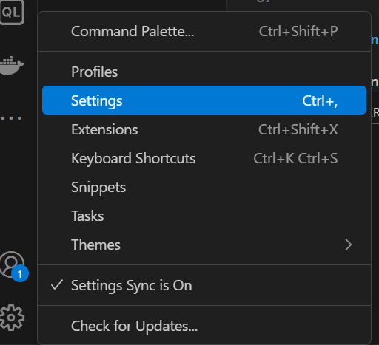Open Keyboard Shortcuts
Viewport: 379px width, 345px height.
click(204, 158)
